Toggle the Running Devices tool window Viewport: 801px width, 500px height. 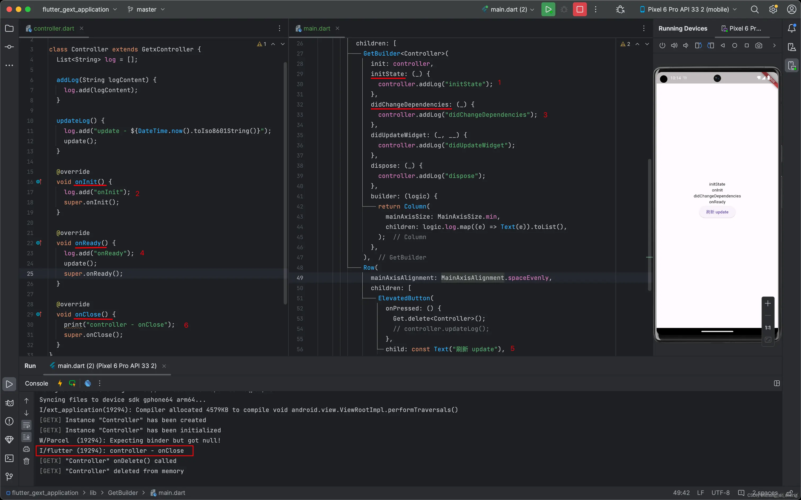[792, 65]
